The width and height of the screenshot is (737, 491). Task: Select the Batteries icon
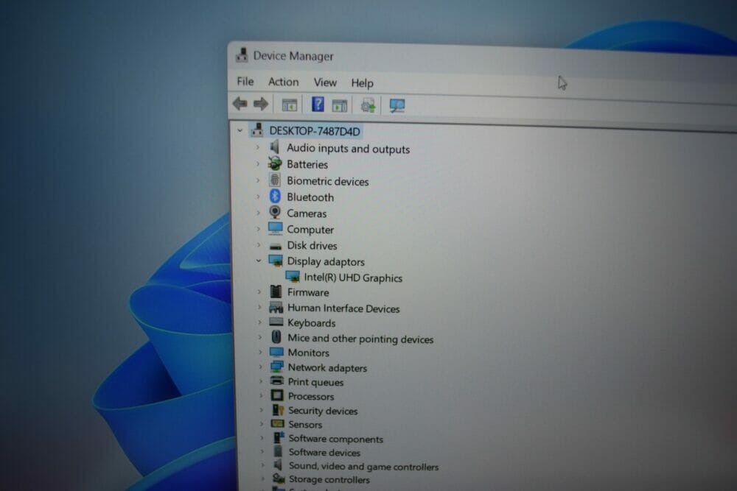tap(275, 163)
